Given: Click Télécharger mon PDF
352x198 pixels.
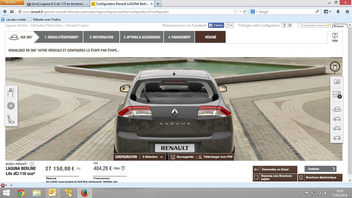Looking at the screenshot, I should [215, 157].
